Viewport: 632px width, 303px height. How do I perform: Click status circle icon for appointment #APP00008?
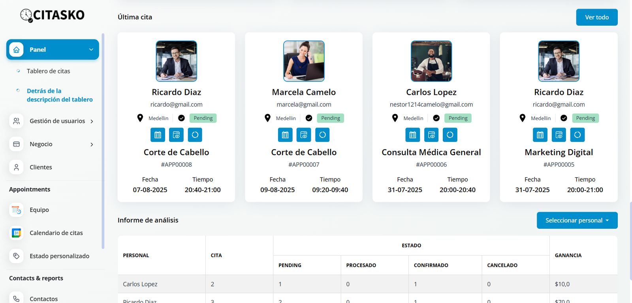tap(195, 135)
